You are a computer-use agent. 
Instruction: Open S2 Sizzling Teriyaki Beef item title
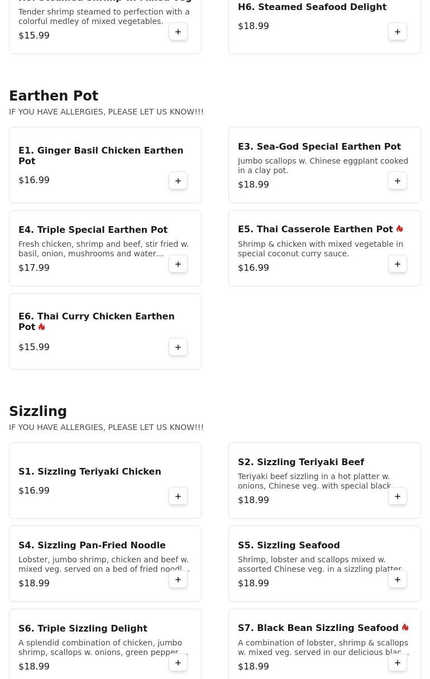pyautogui.click(x=301, y=462)
